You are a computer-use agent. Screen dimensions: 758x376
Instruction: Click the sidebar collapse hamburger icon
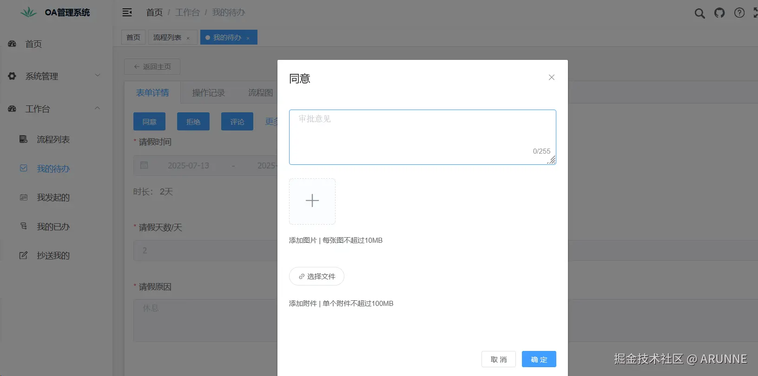coord(127,13)
